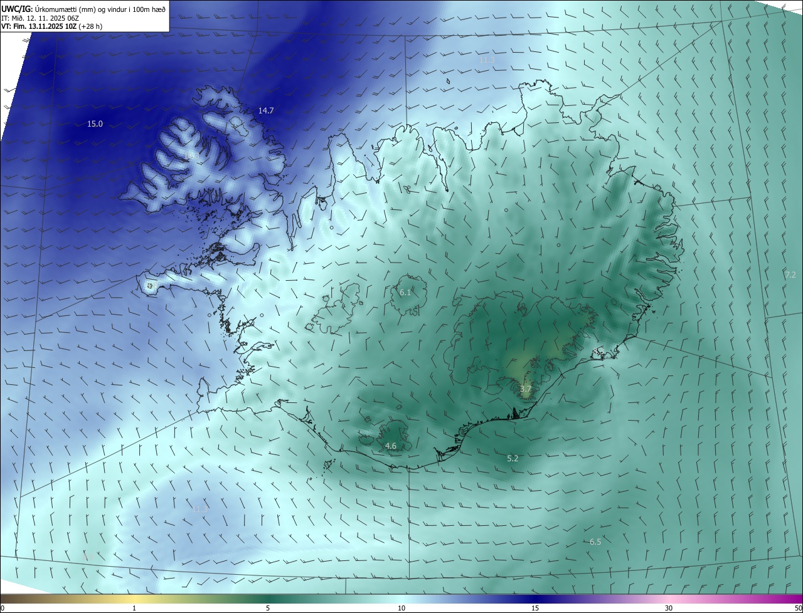Click the colour scale tick label '15'

click(535, 608)
